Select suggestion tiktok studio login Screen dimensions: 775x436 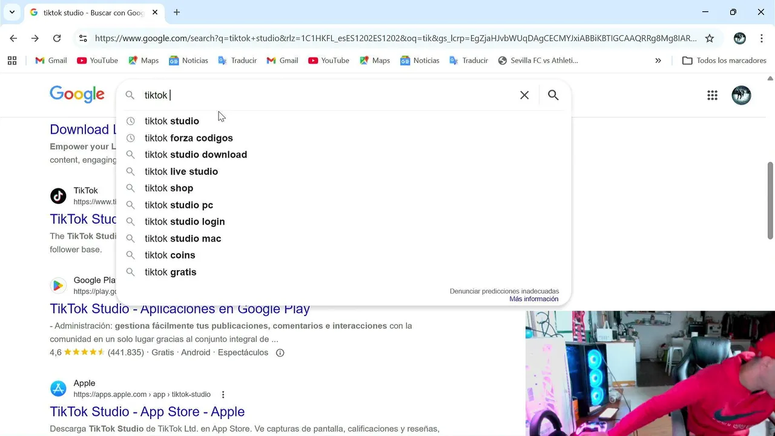pyautogui.click(x=343, y=222)
